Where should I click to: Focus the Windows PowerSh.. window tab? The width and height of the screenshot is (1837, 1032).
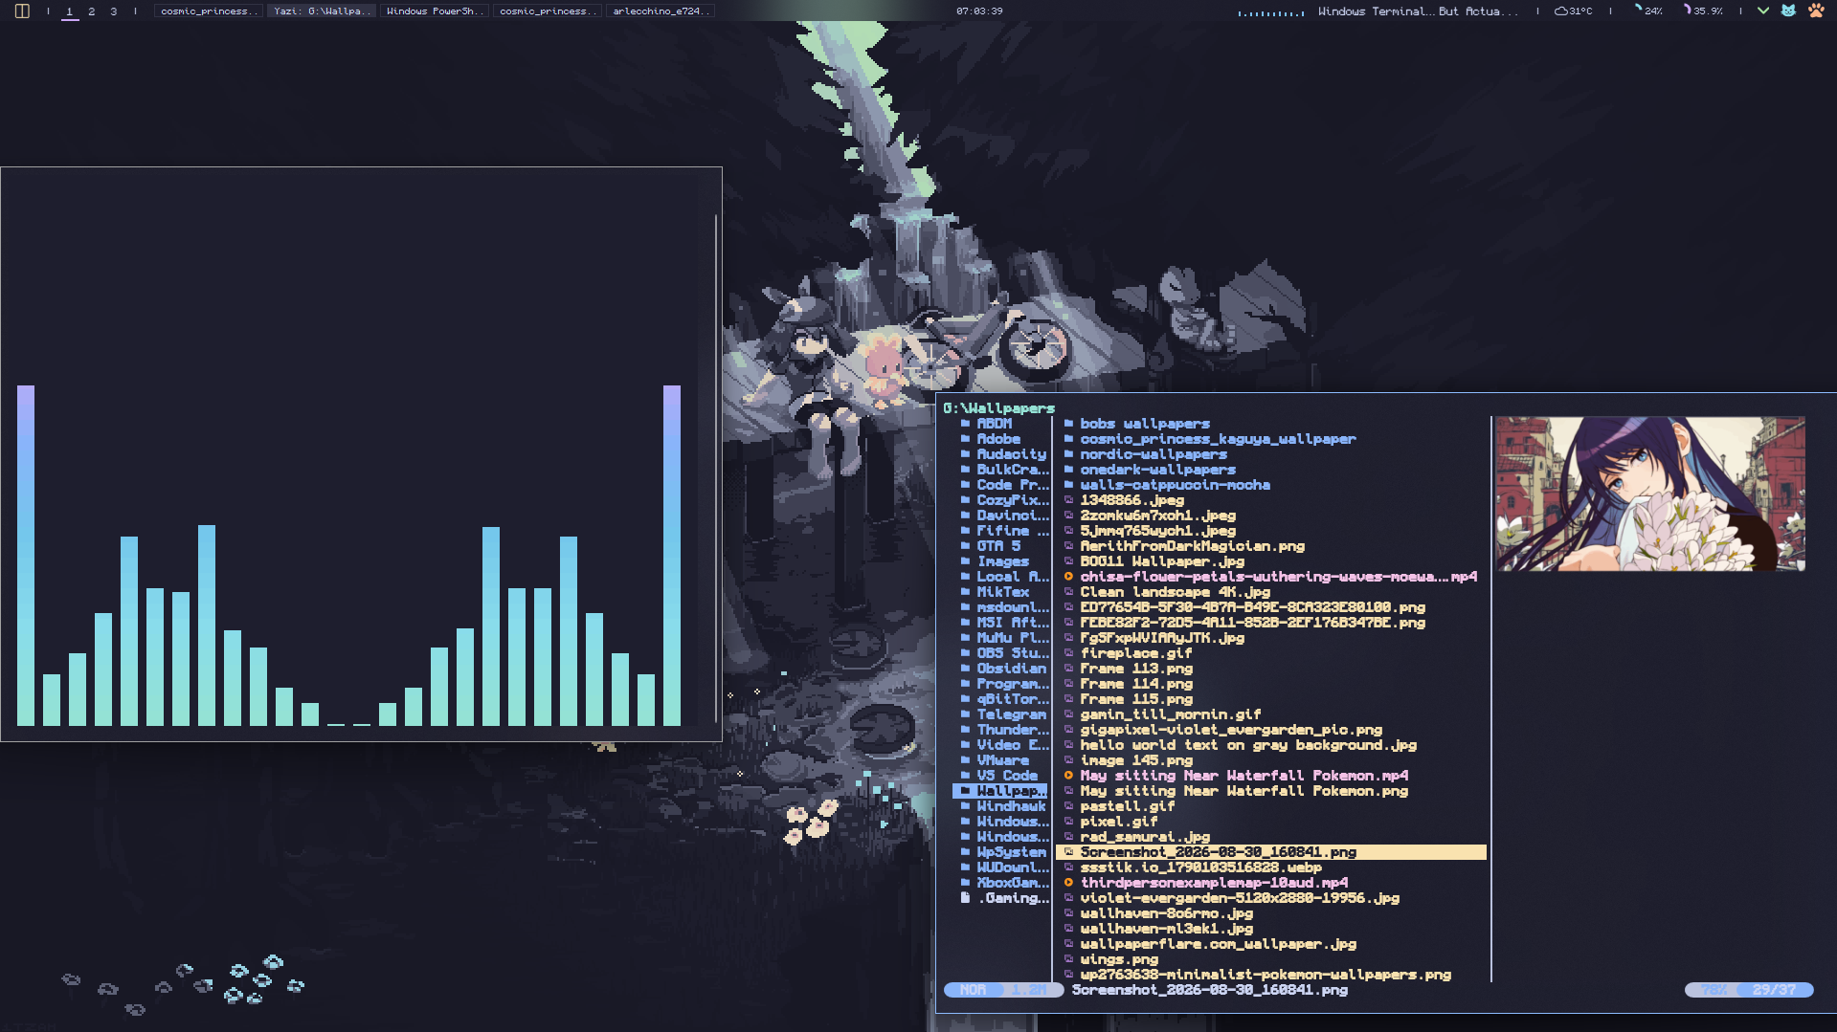434,11
